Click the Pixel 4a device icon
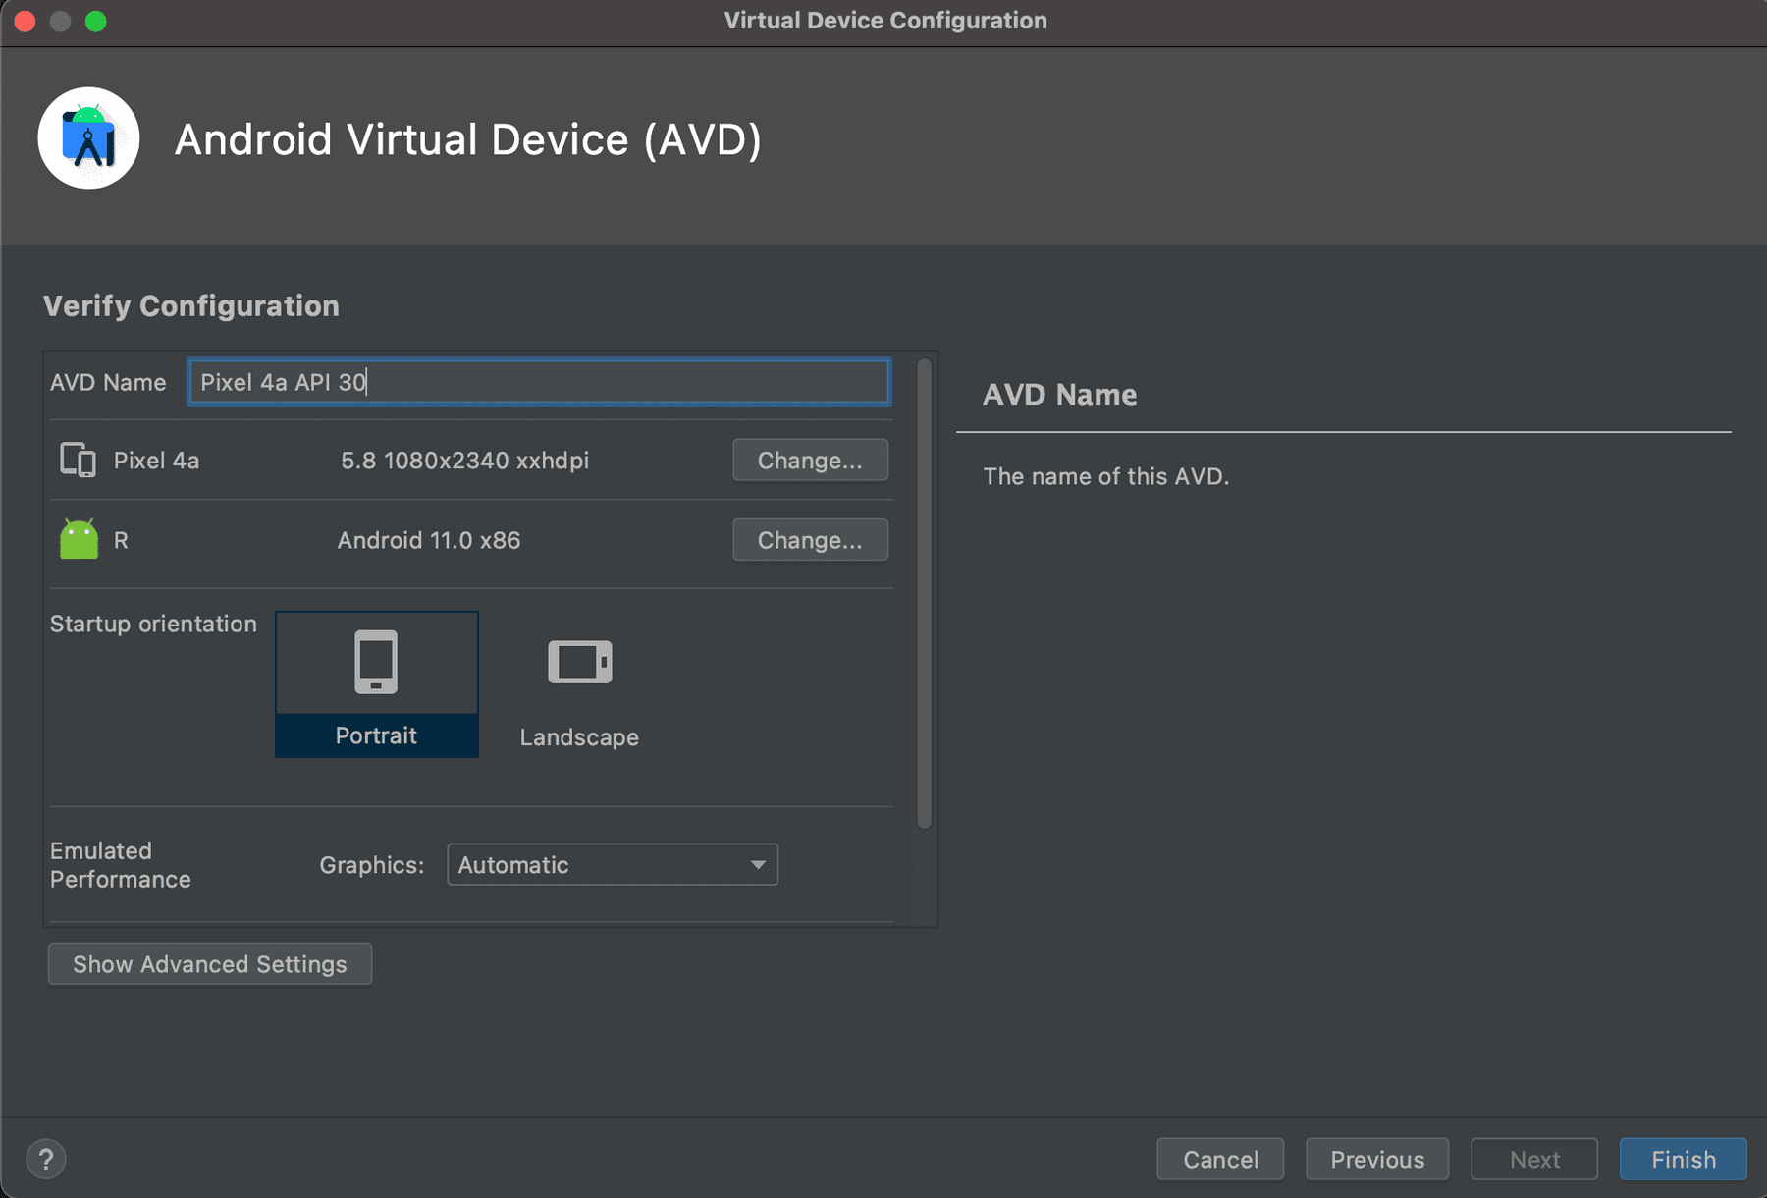The height and width of the screenshot is (1198, 1767). 78,460
